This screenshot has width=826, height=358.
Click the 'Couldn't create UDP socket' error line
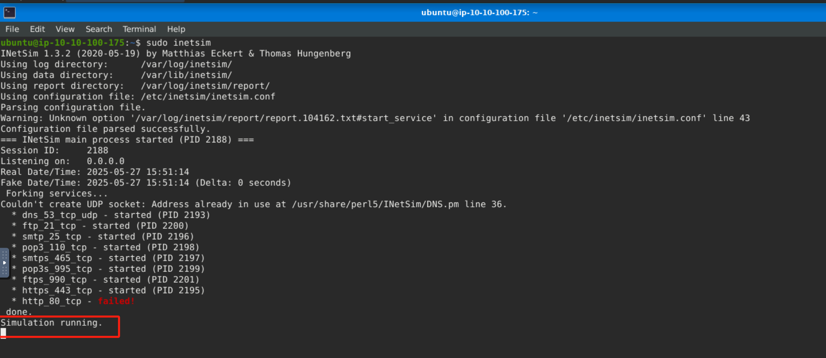253,205
